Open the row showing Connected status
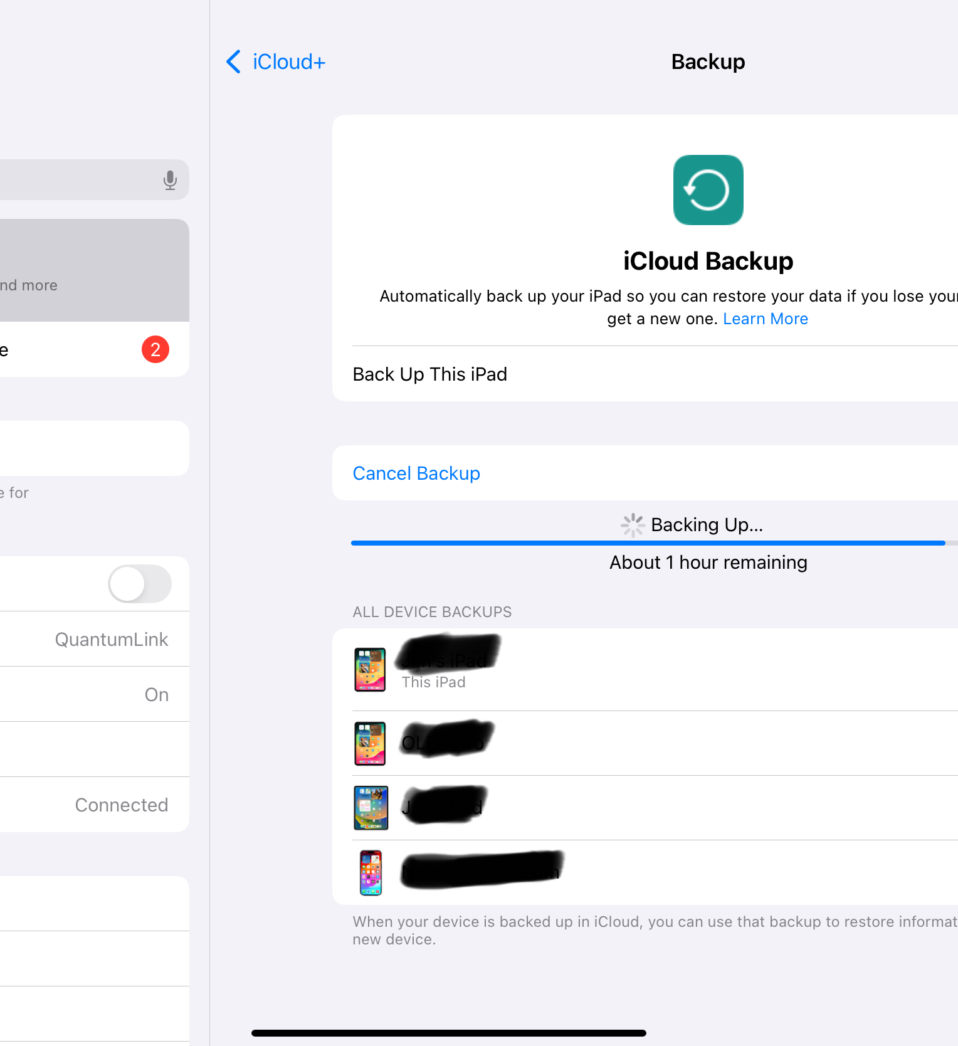This screenshot has width=958, height=1046. (x=95, y=805)
